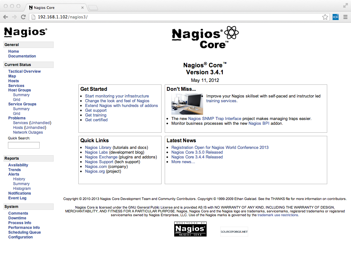This screenshot has height=260, width=351.
Task: Open Process Info
Action: pyautogui.click(x=20, y=223)
